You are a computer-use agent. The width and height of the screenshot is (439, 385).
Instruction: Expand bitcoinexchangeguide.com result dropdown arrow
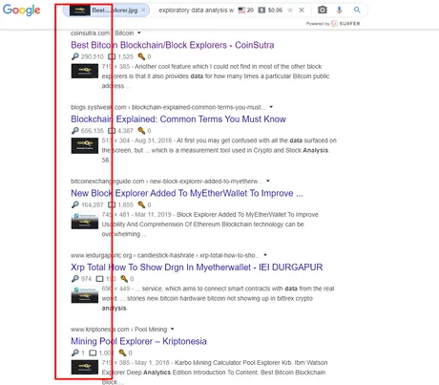[268, 181]
